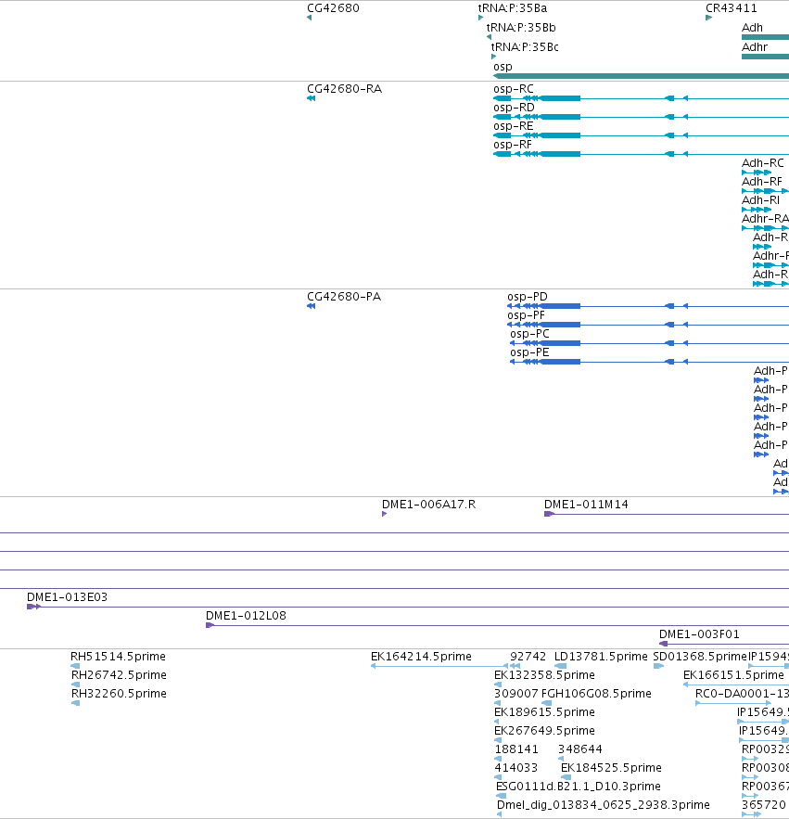789x819 pixels.
Task: Click the SD01368.5prime EST glyph
Action: [x=658, y=666]
